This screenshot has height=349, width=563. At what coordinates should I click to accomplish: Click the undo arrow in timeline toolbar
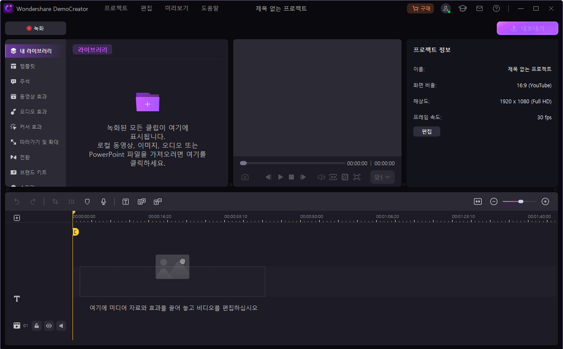17,202
